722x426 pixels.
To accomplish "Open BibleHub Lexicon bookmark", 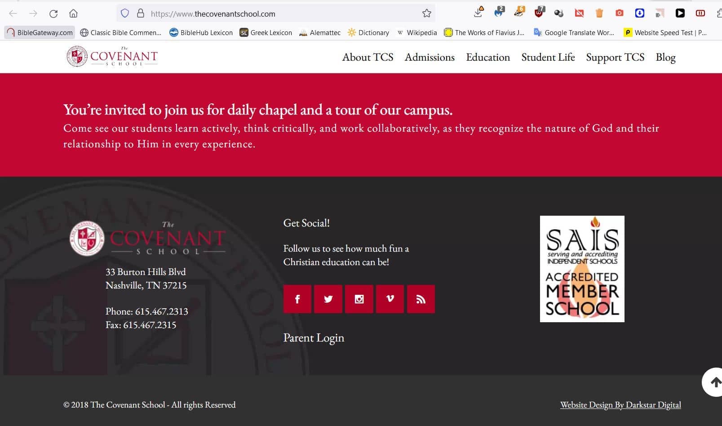I will pos(201,32).
